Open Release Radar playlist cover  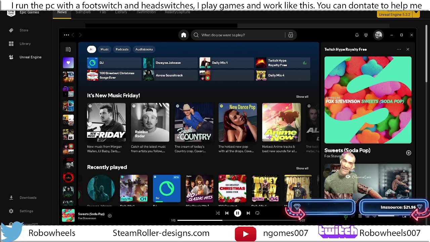[x=150, y=122]
